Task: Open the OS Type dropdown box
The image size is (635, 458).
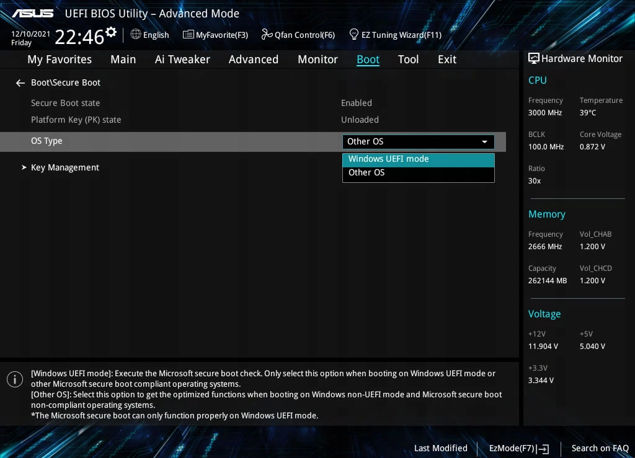Action: [419, 141]
